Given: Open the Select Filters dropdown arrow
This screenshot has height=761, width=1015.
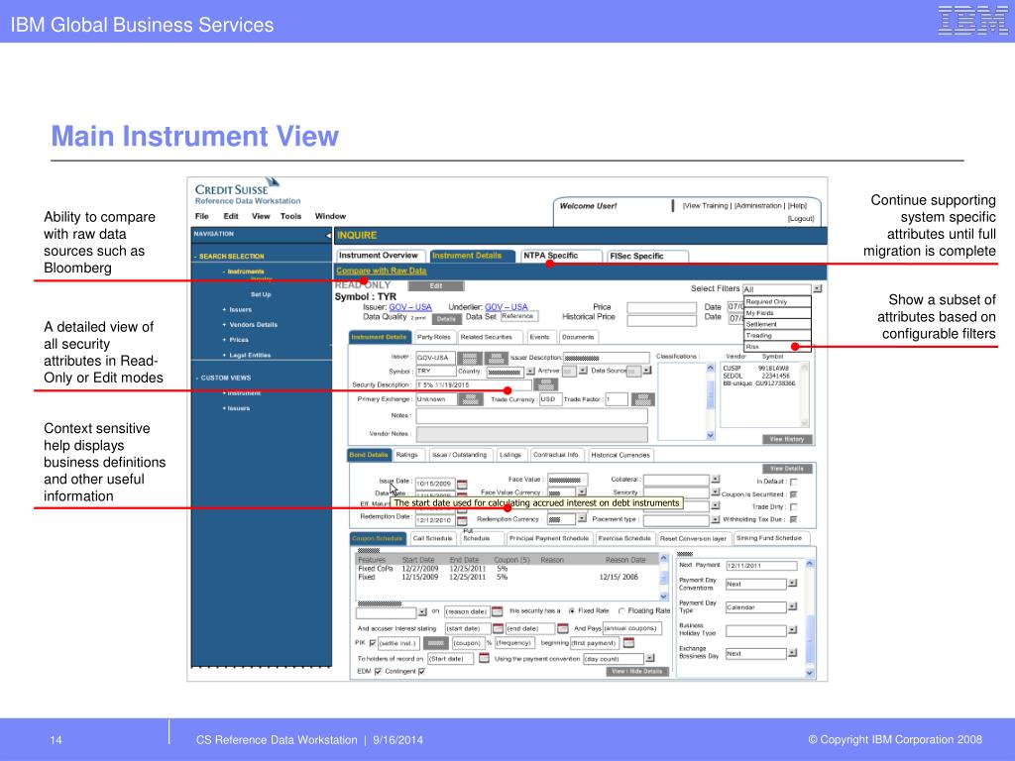Looking at the screenshot, I should click(817, 288).
